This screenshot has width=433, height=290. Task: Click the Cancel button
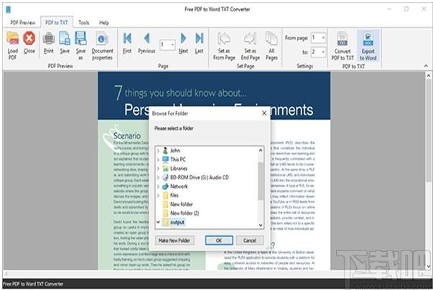pos(250,240)
